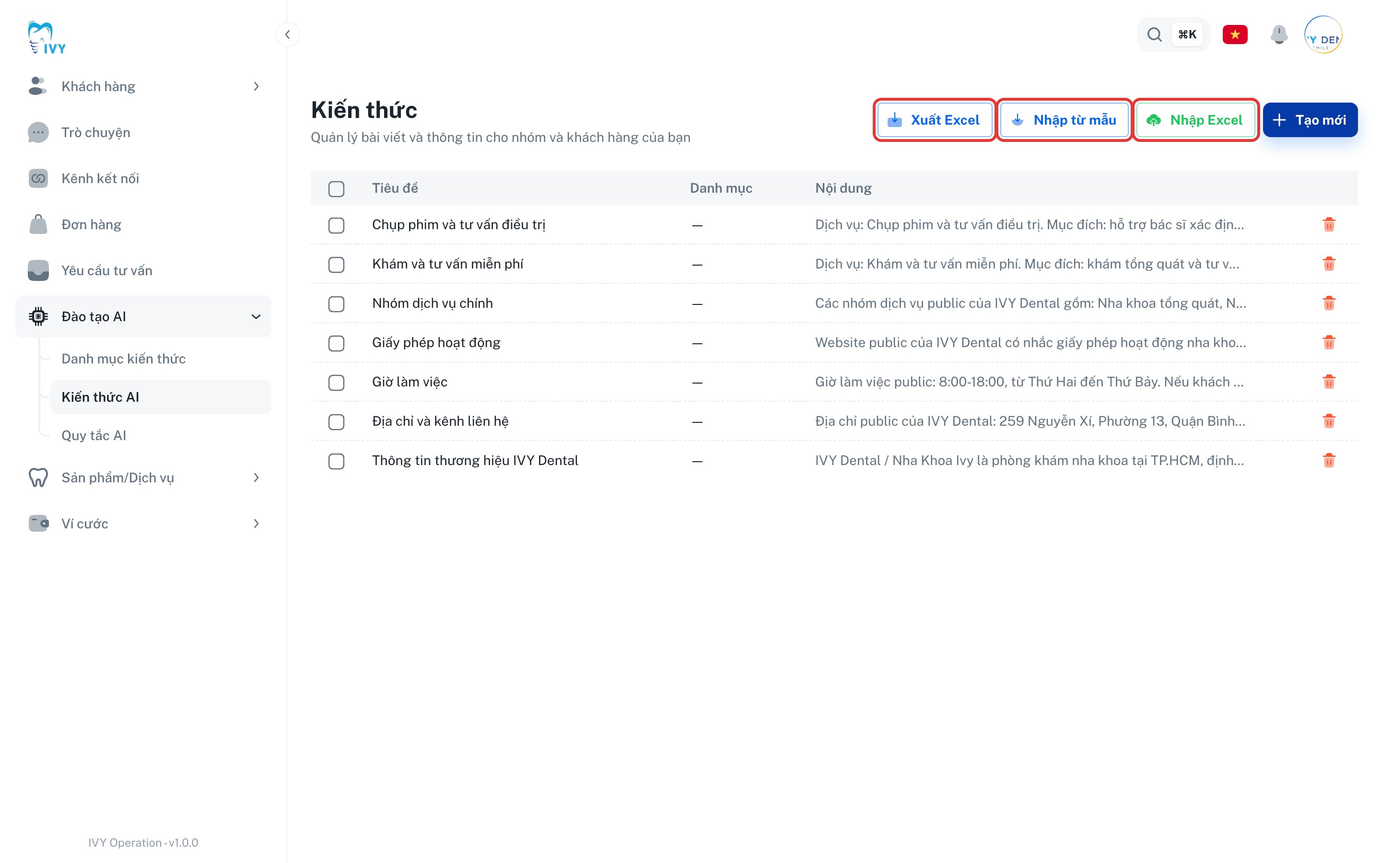Image resolution: width=1381 pixels, height=863 pixels.
Task: Click content starting 'Giờ làm việc public: 8:00-18:00'
Action: tap(1029, 382)
